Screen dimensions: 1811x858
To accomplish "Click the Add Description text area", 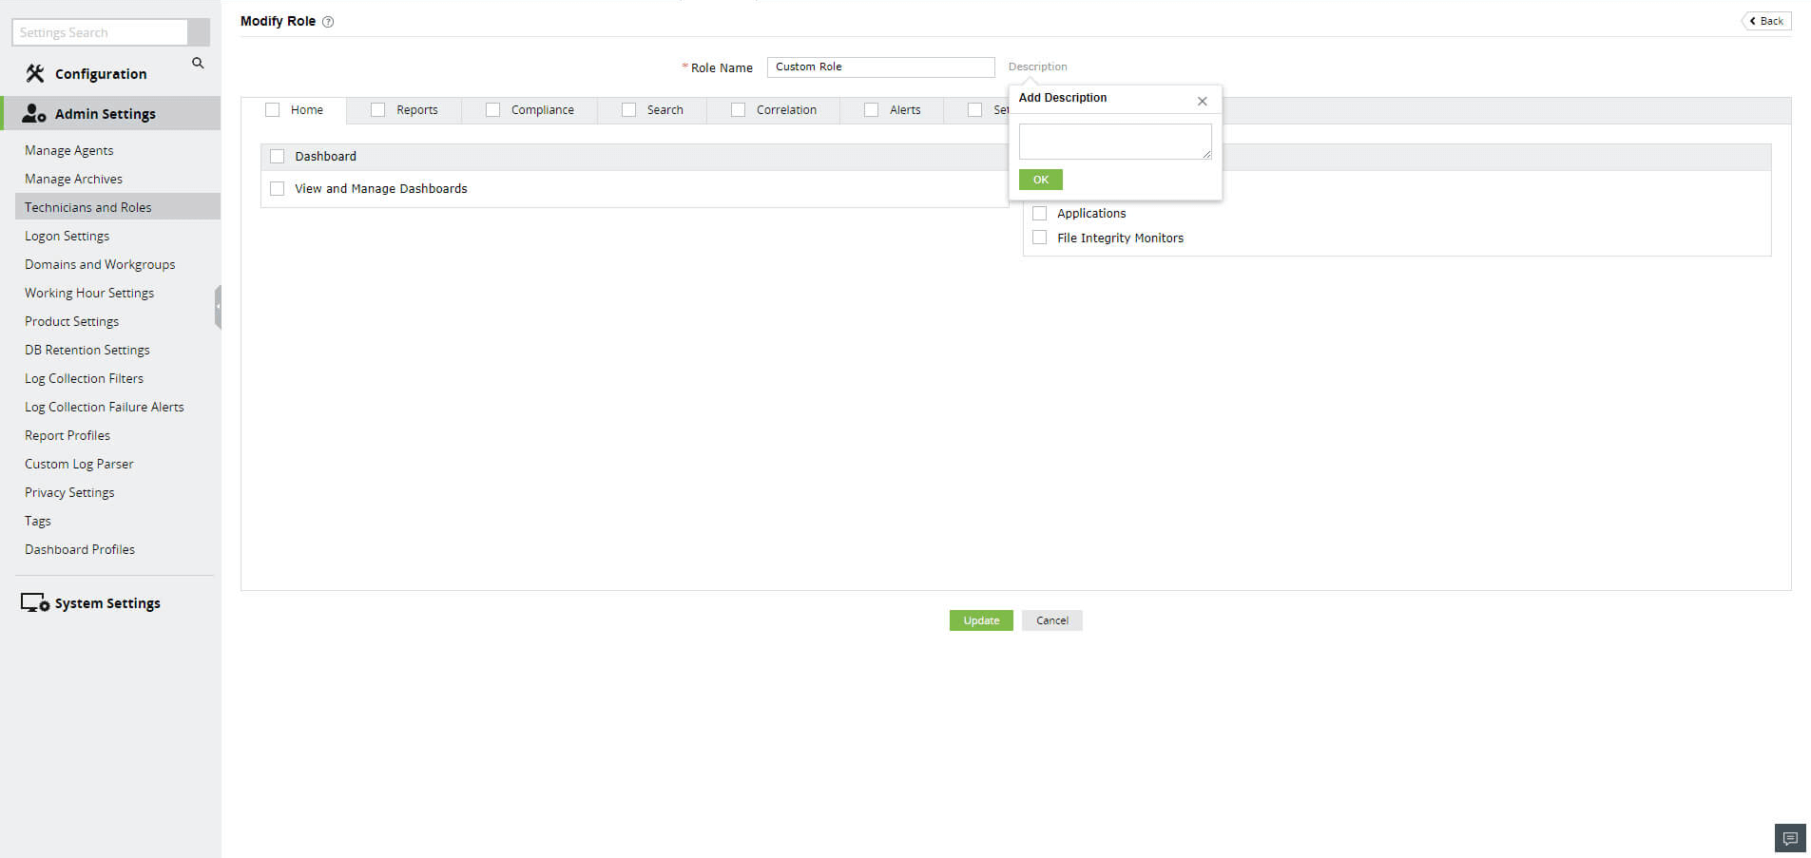I will [1115, 142].
